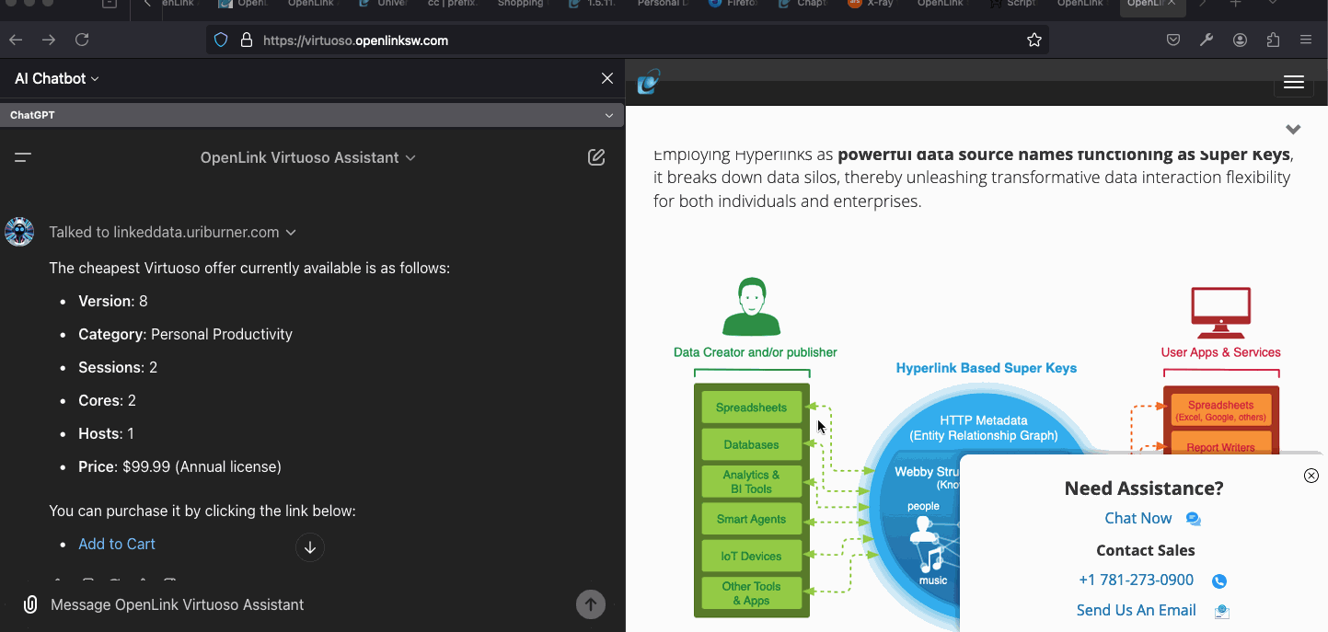Go forward with the browser forward arrow
The width and height of the screenshot is (1328, 632).
click(49, 40)
